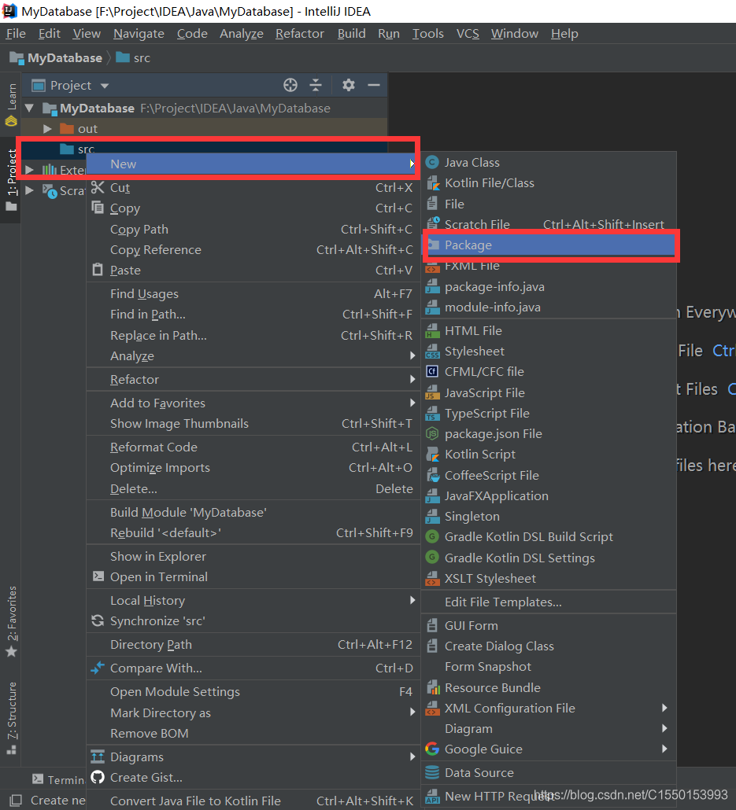Image resolution: width=736 pixels, height=810 pixels.
Task: Open Project panel settings gear
Action: pyautogui.click(x=349, y=85)
